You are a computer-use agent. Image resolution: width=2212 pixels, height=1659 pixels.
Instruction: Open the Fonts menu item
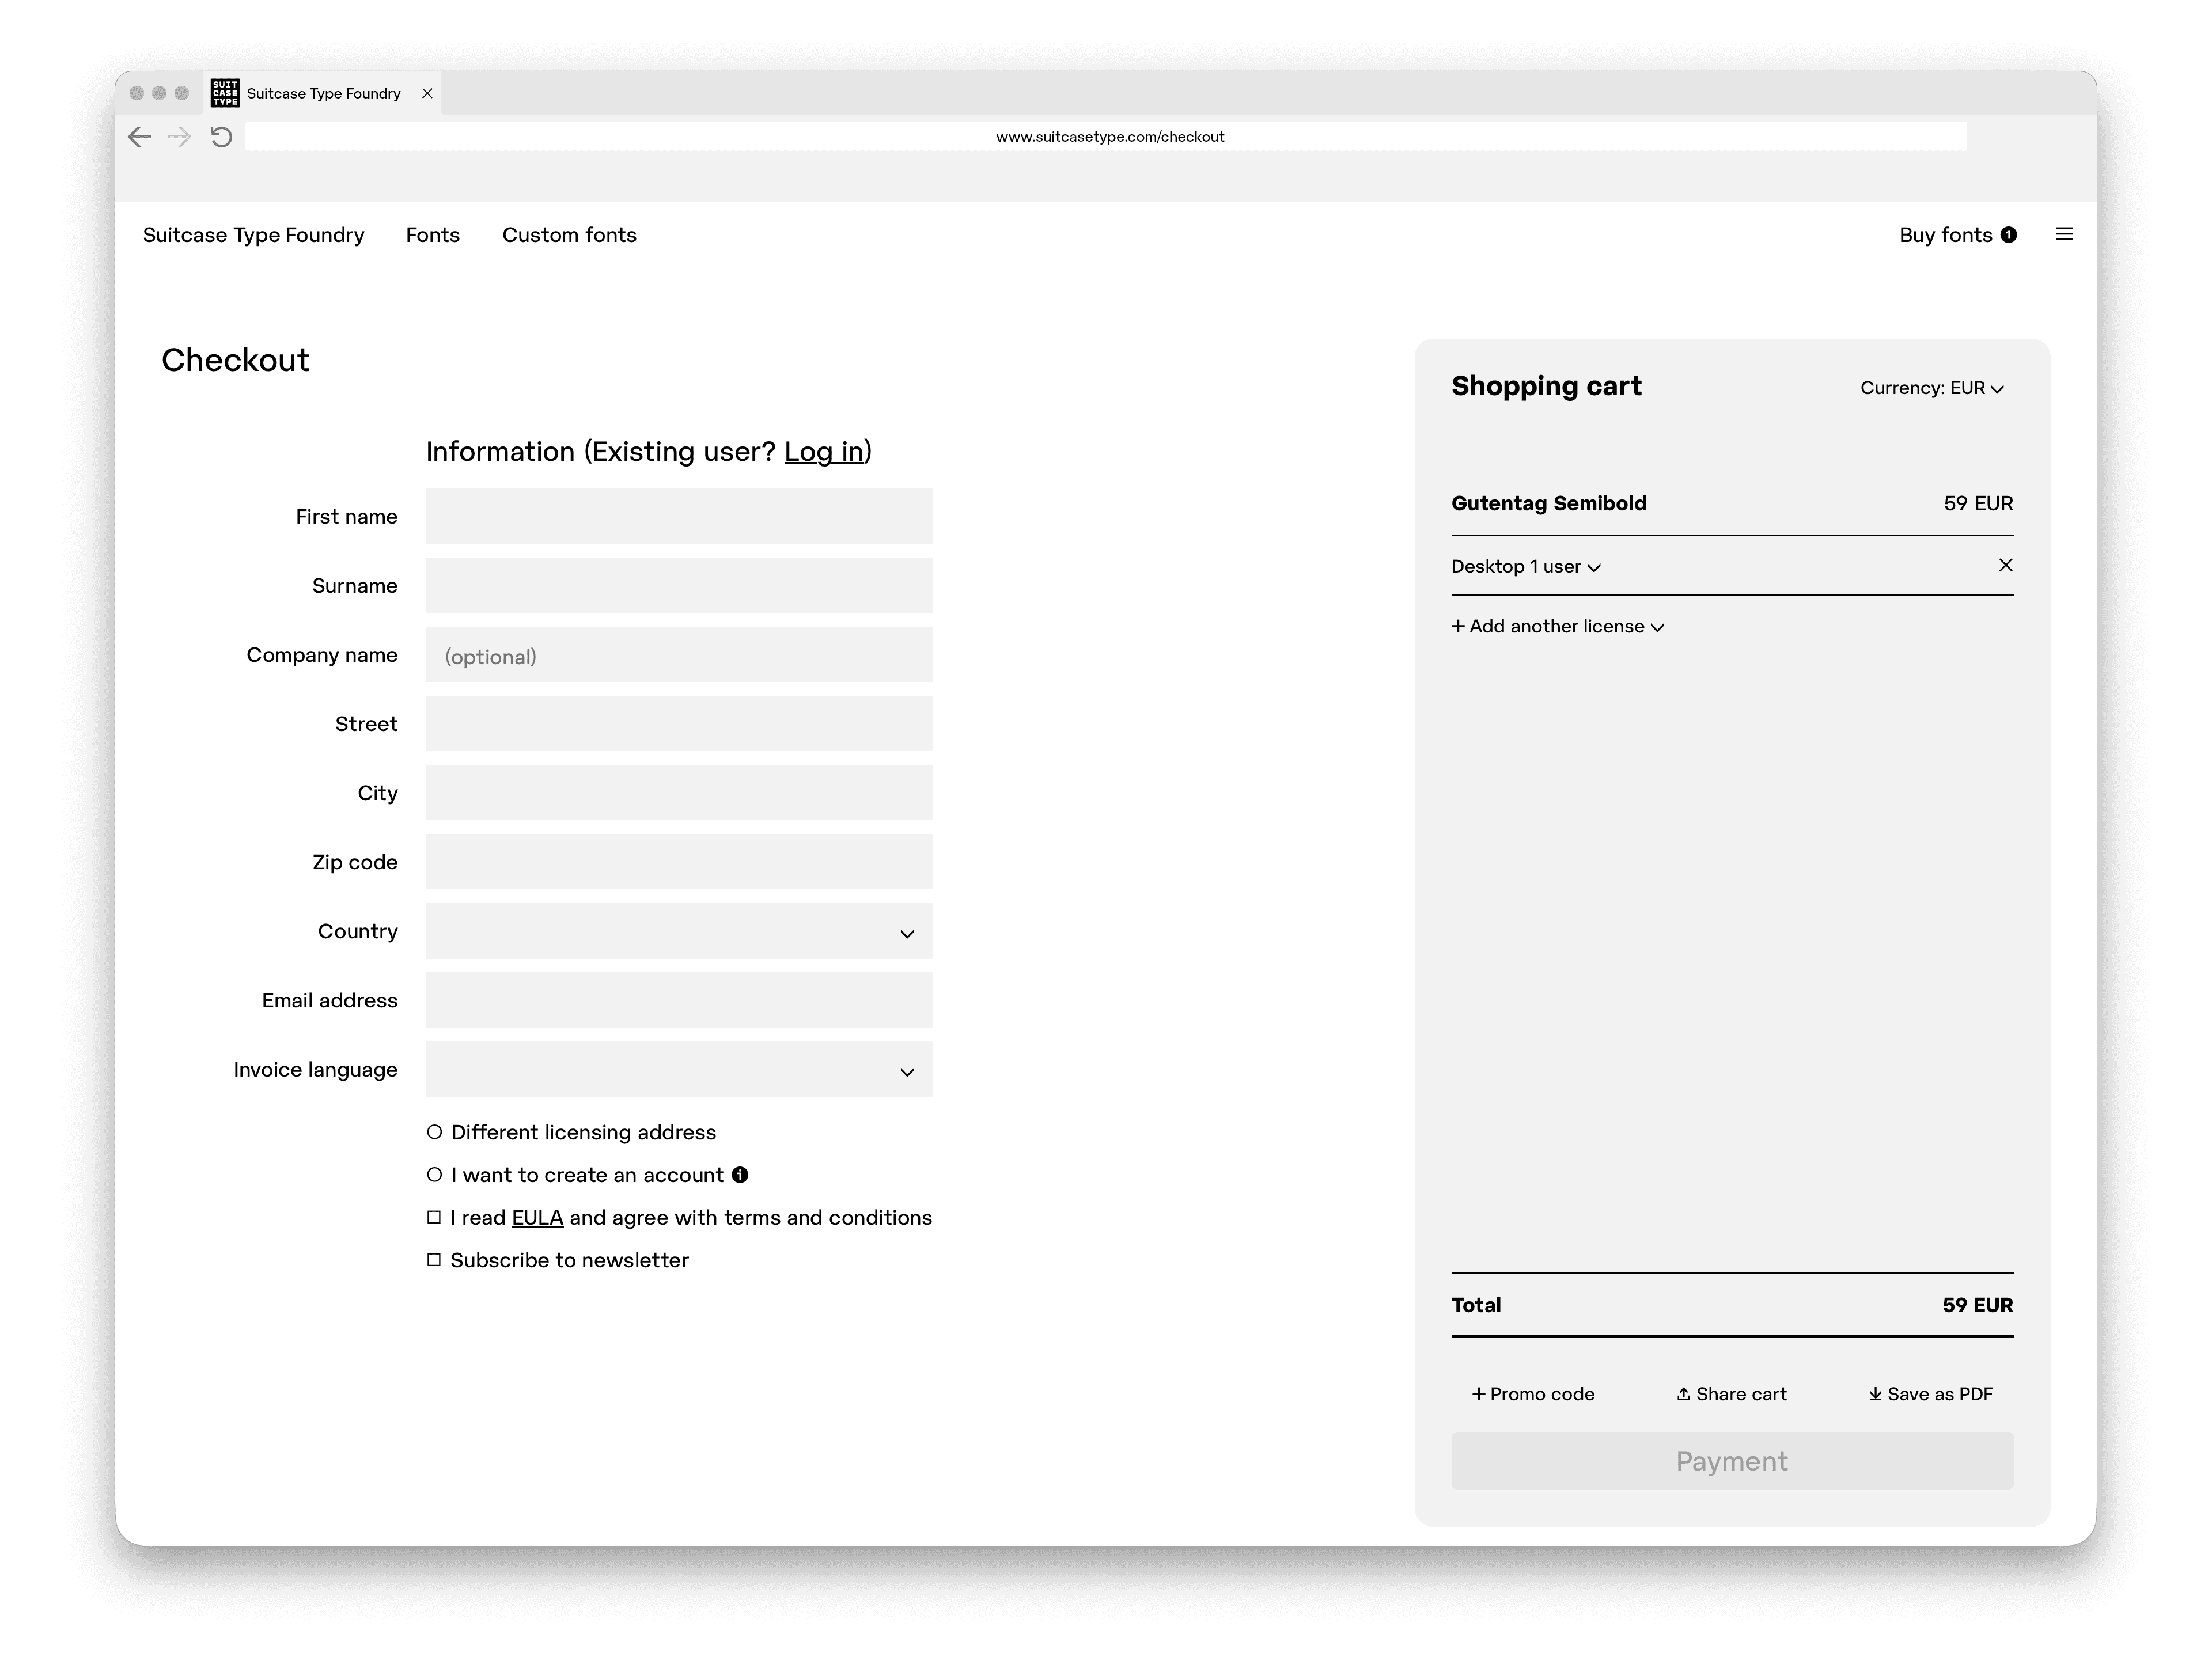click(433, 235)
